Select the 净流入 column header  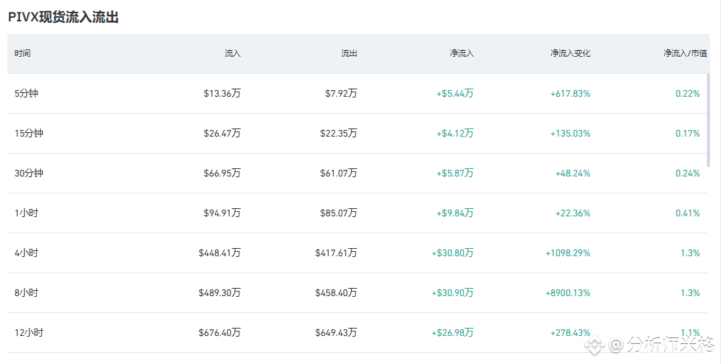[462, 54]
